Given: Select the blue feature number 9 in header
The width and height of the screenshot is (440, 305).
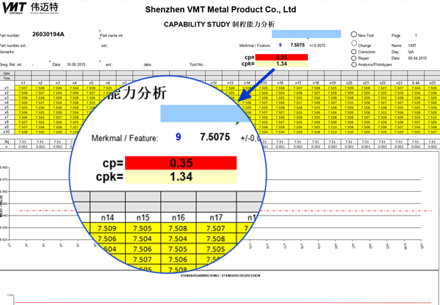Looking at the screenshot, I should (x=280, y=45).
